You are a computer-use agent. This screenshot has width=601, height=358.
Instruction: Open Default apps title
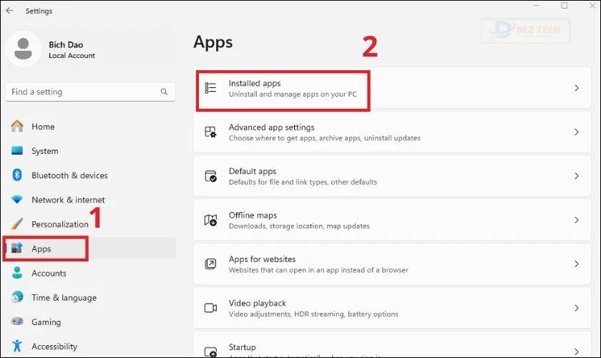coord(252,171)
